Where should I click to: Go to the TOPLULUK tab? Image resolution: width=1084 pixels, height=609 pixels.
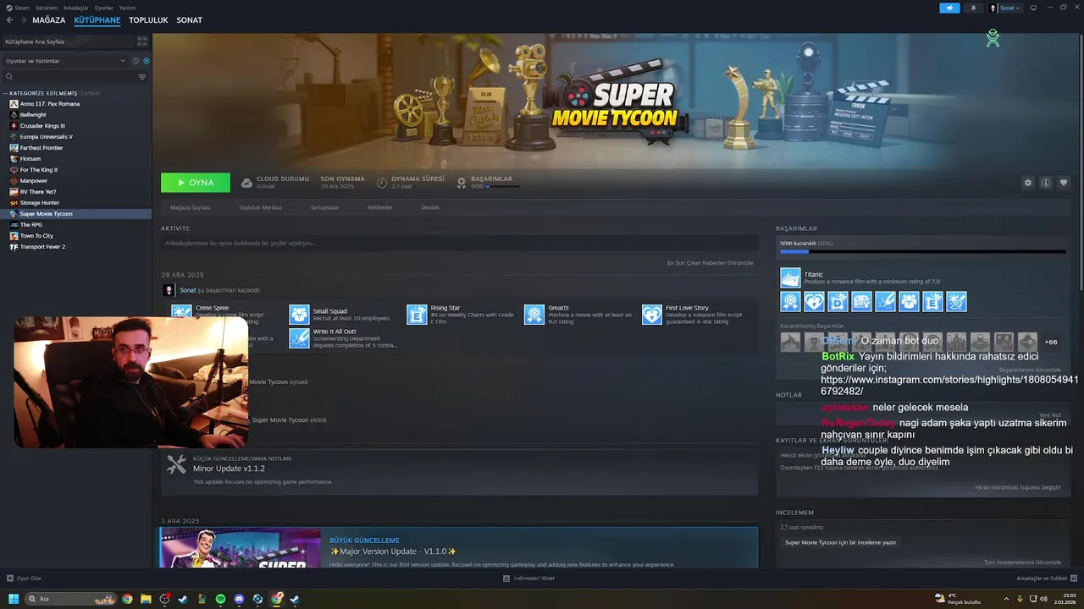[x=148, y=20]
